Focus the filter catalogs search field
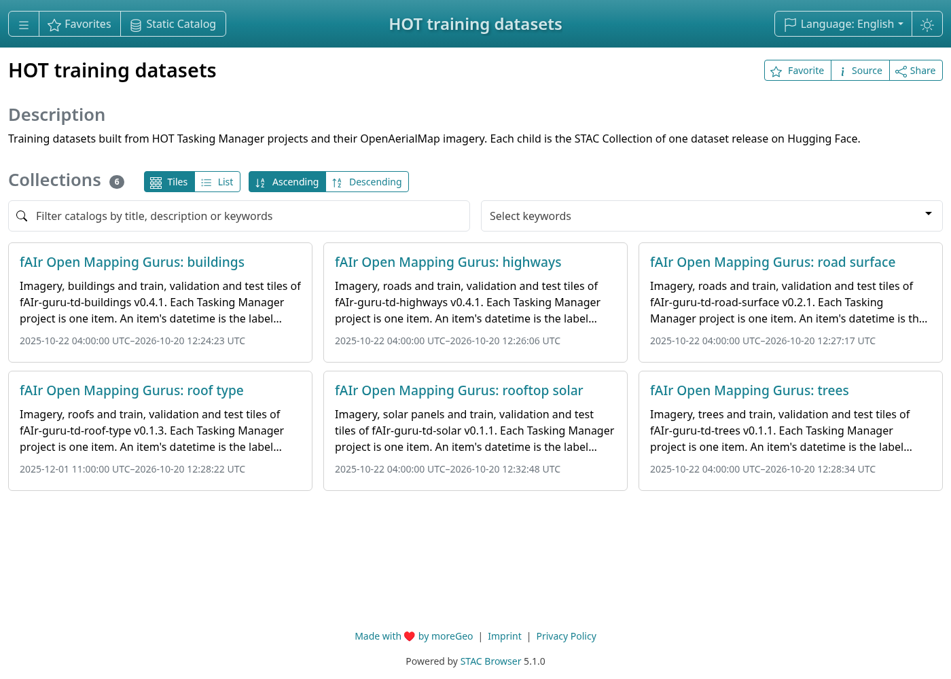951x679 pixels. click(x=239, y=216)
